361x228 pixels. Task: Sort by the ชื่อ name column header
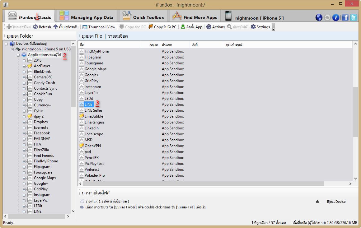pos(109,44)
